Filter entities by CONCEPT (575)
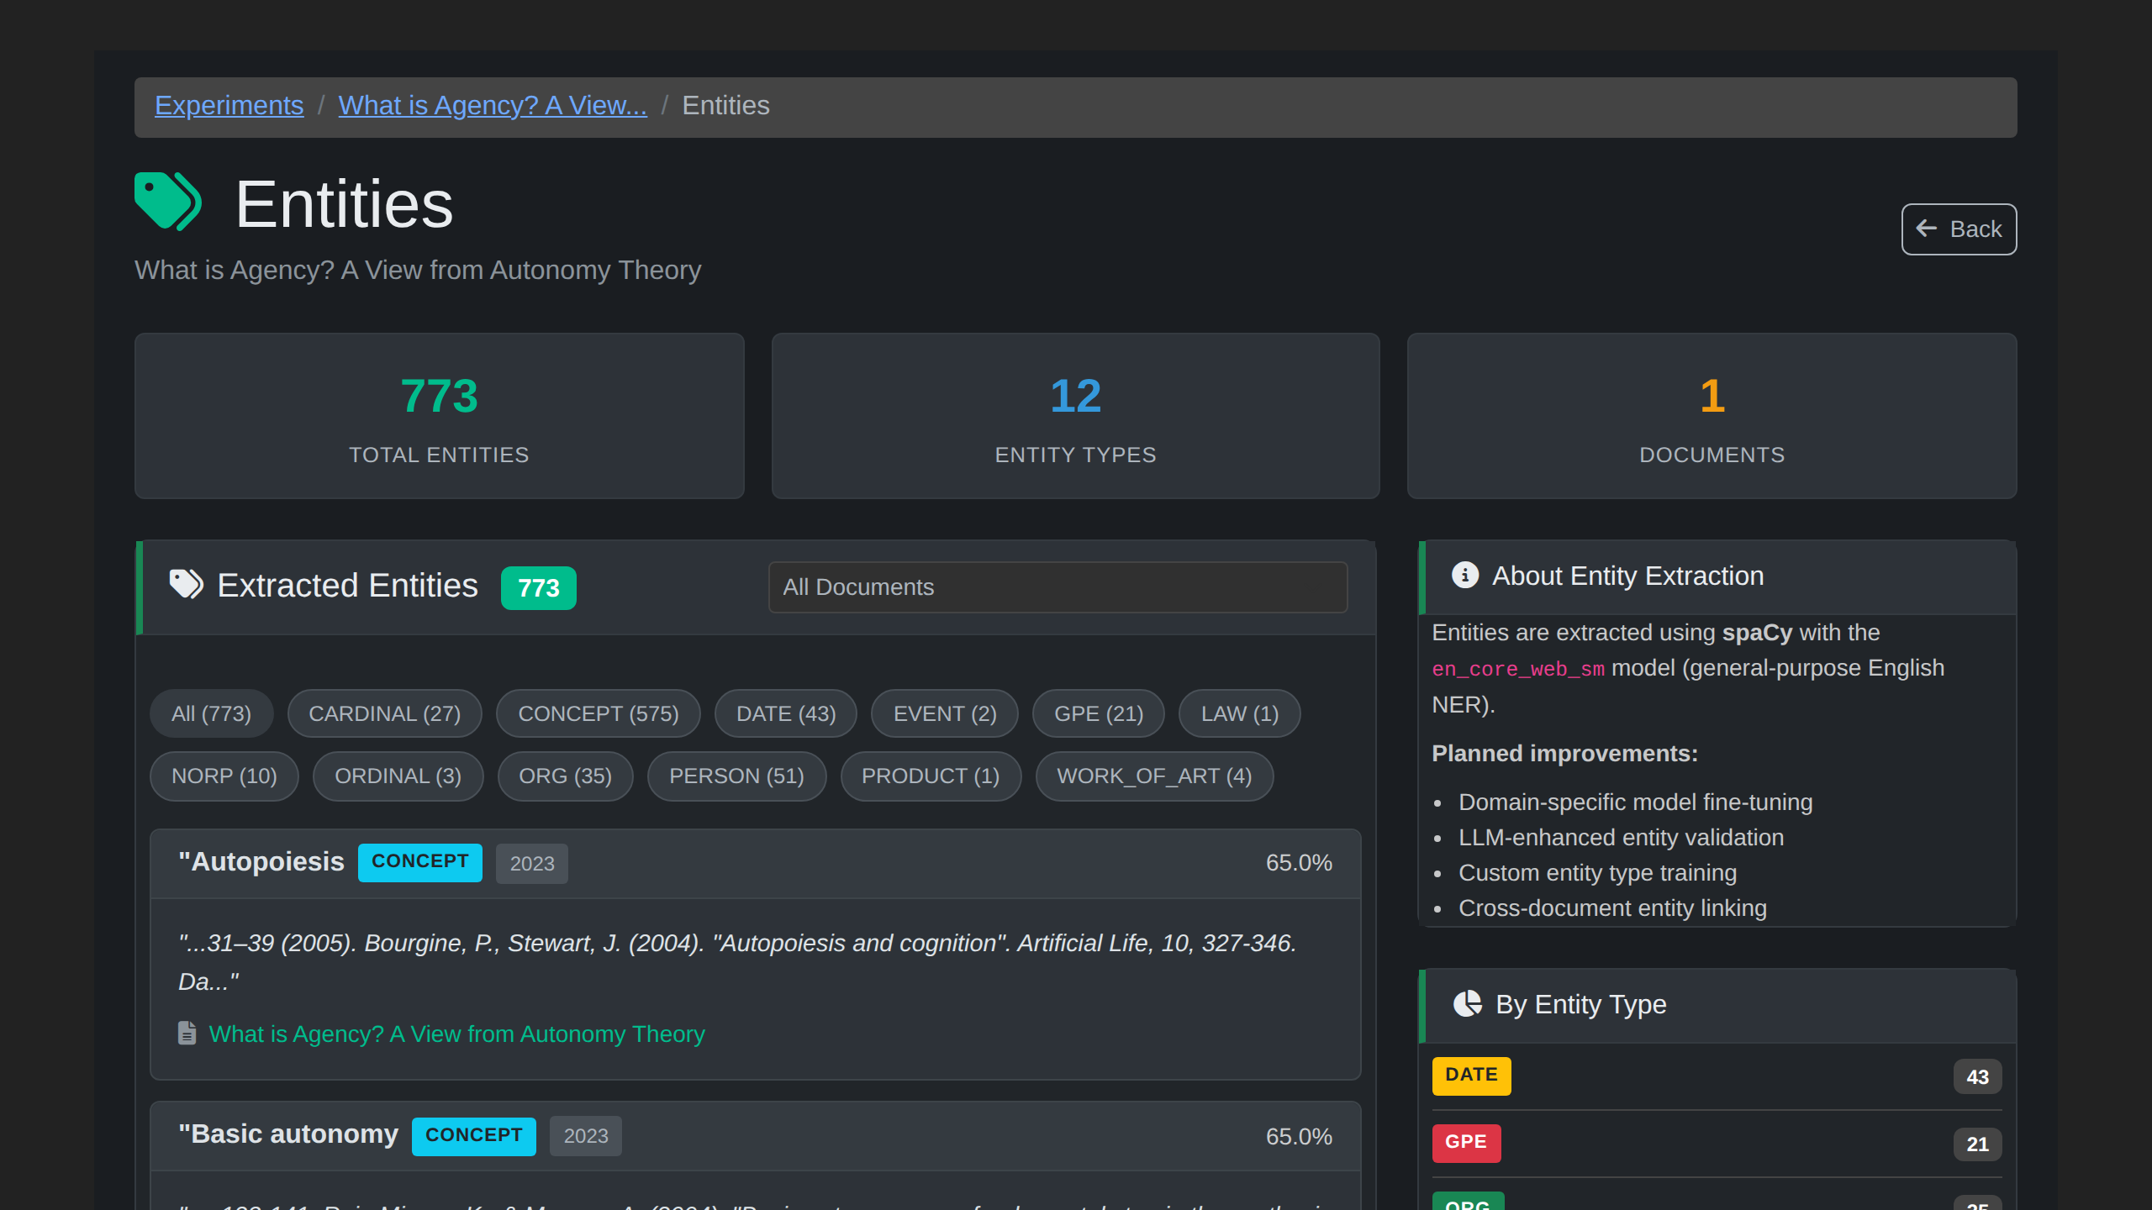Viewport: 2152px width, 1210px height. [598, 713]
